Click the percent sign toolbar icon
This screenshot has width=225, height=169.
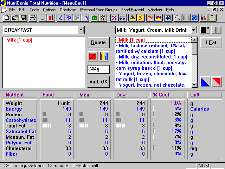114,18
